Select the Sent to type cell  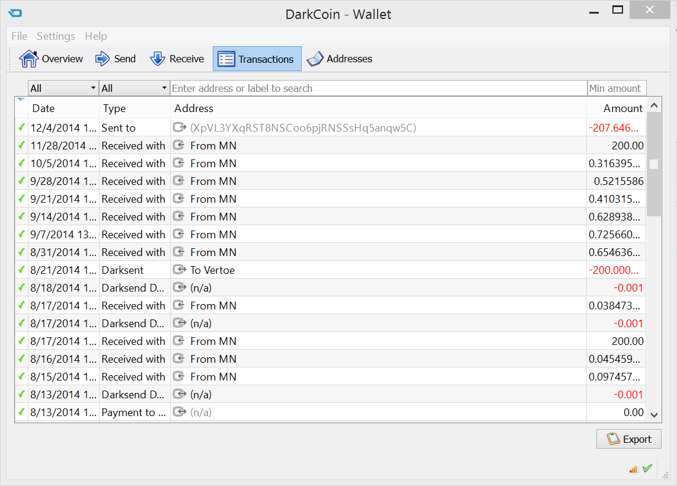tap(135, 128)
